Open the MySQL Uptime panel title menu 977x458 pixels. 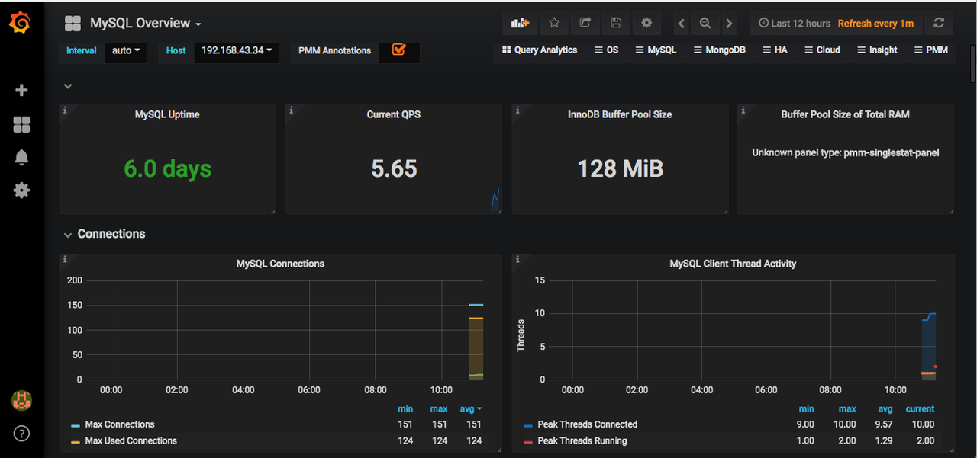[x=167, y=114]
